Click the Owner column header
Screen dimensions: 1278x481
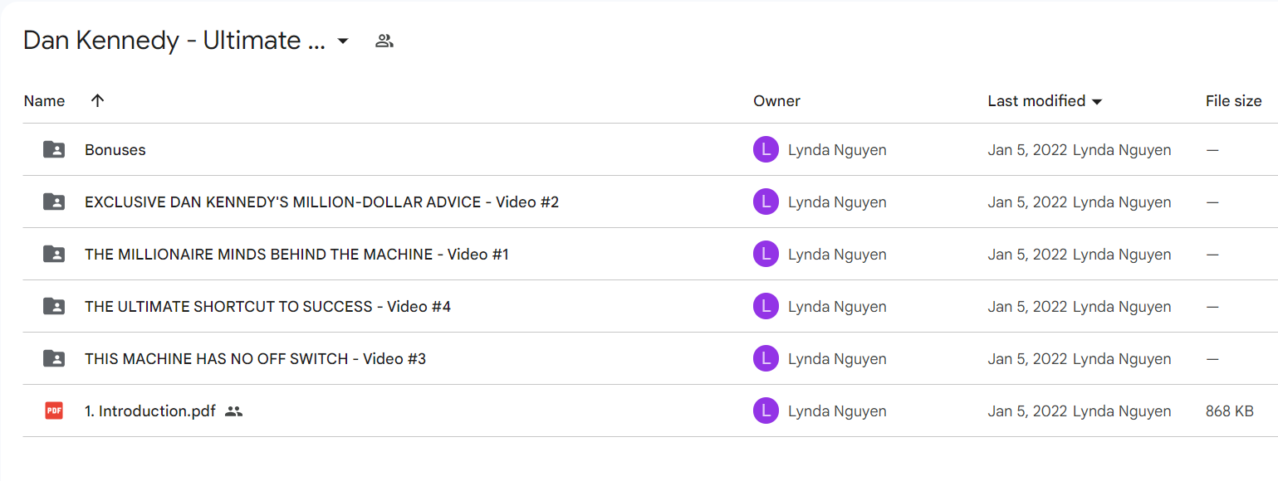(x=776, y=100)
